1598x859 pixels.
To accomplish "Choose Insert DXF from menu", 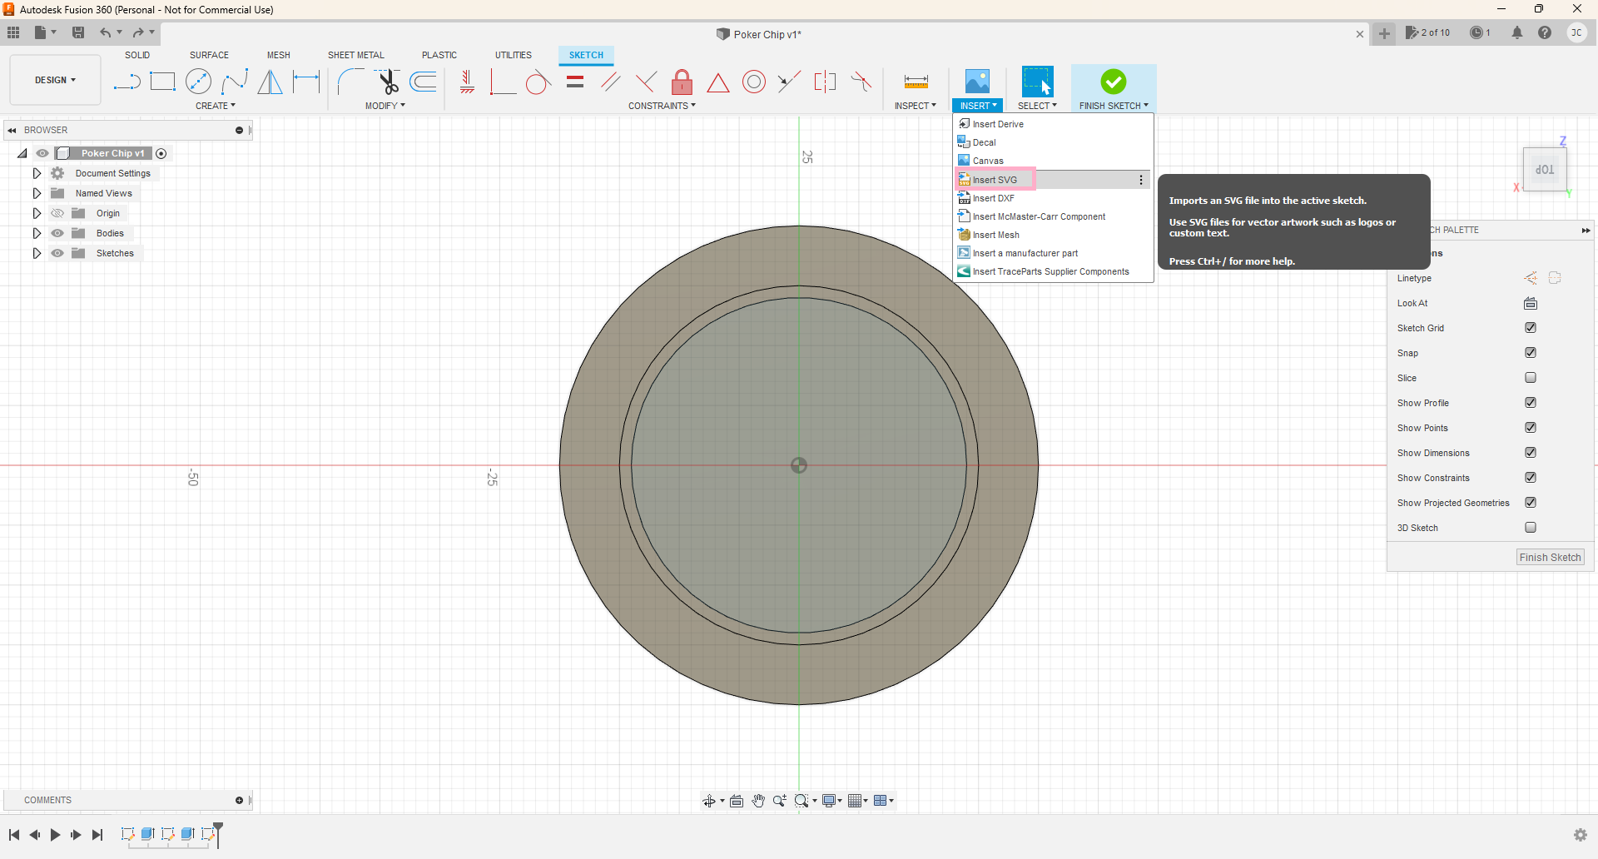I will 993,198.
